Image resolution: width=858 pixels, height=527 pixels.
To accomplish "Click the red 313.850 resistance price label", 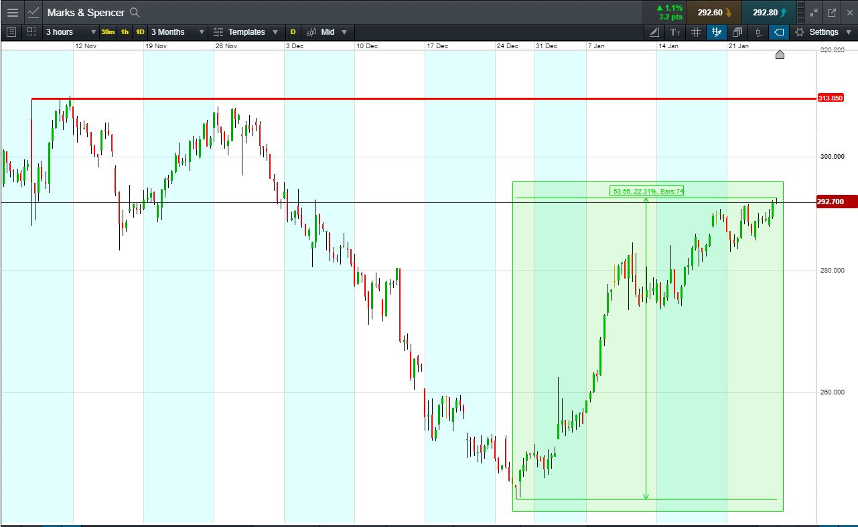I will 831,98.
